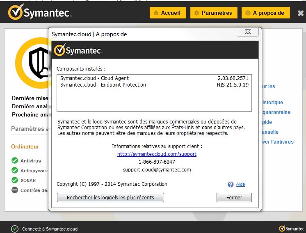Click the support phone number 1-866-807-6047
Image resolution: width=306 pixels, height=233 pixels.
[x=157, y=162]
